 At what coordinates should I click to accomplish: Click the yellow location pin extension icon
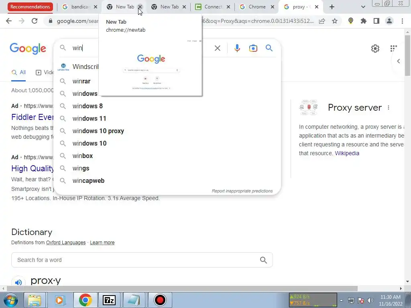click(x=351, y=21)
